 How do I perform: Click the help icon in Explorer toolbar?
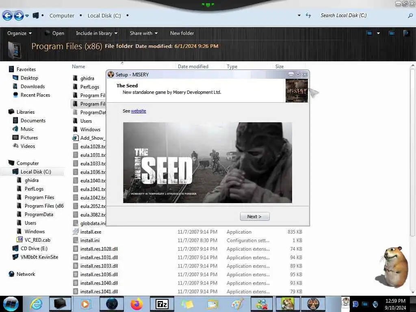406,33
